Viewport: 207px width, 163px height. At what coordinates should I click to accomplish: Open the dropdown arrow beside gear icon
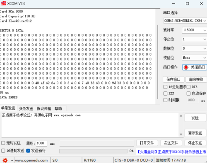click(12, 161)
